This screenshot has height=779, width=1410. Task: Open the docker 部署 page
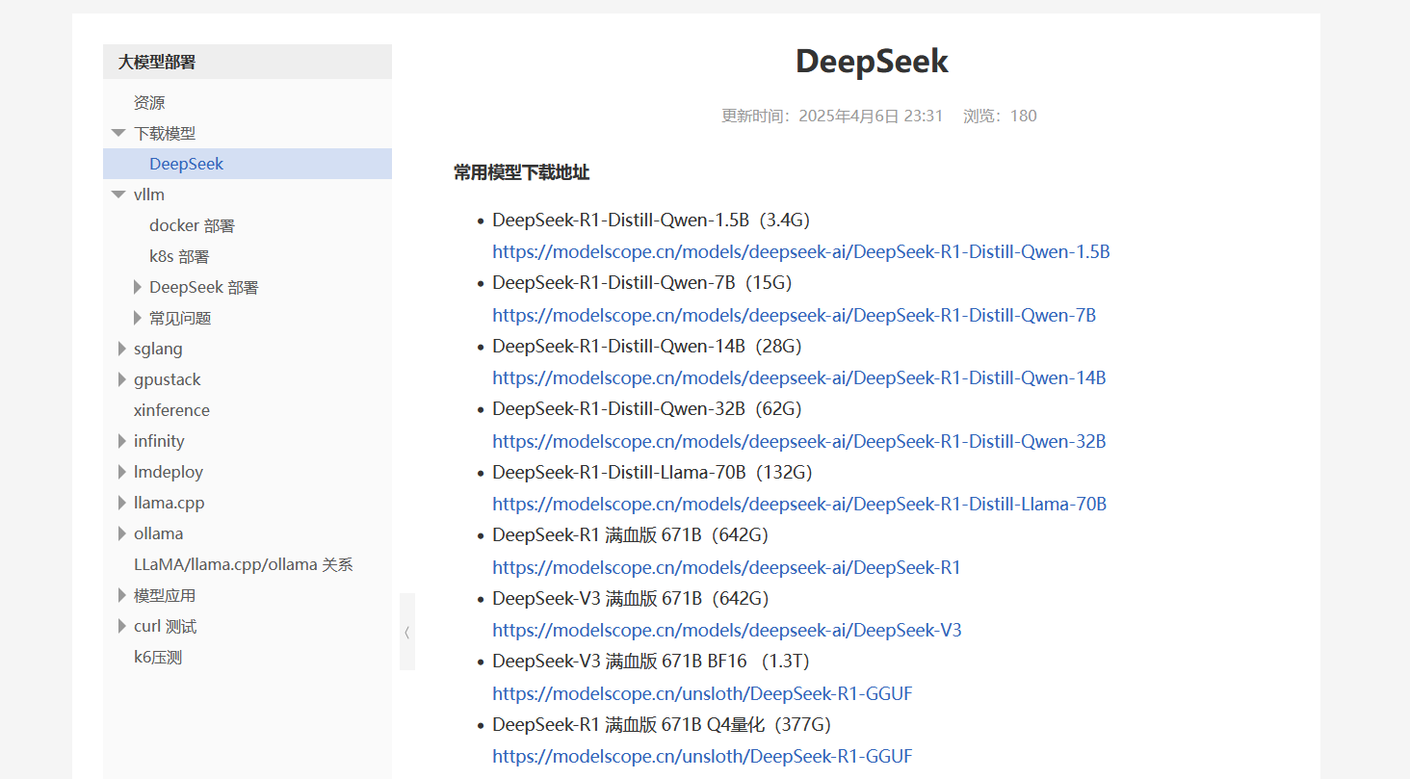coord(192,225)
